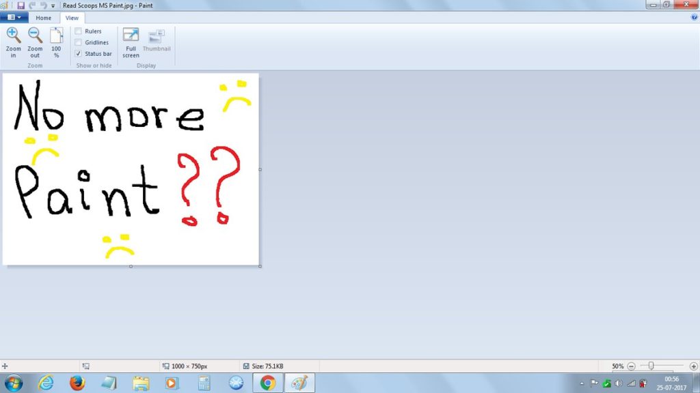Open Paint Help with the question mark icon
The image size is (700, 393).
(695, 17)
